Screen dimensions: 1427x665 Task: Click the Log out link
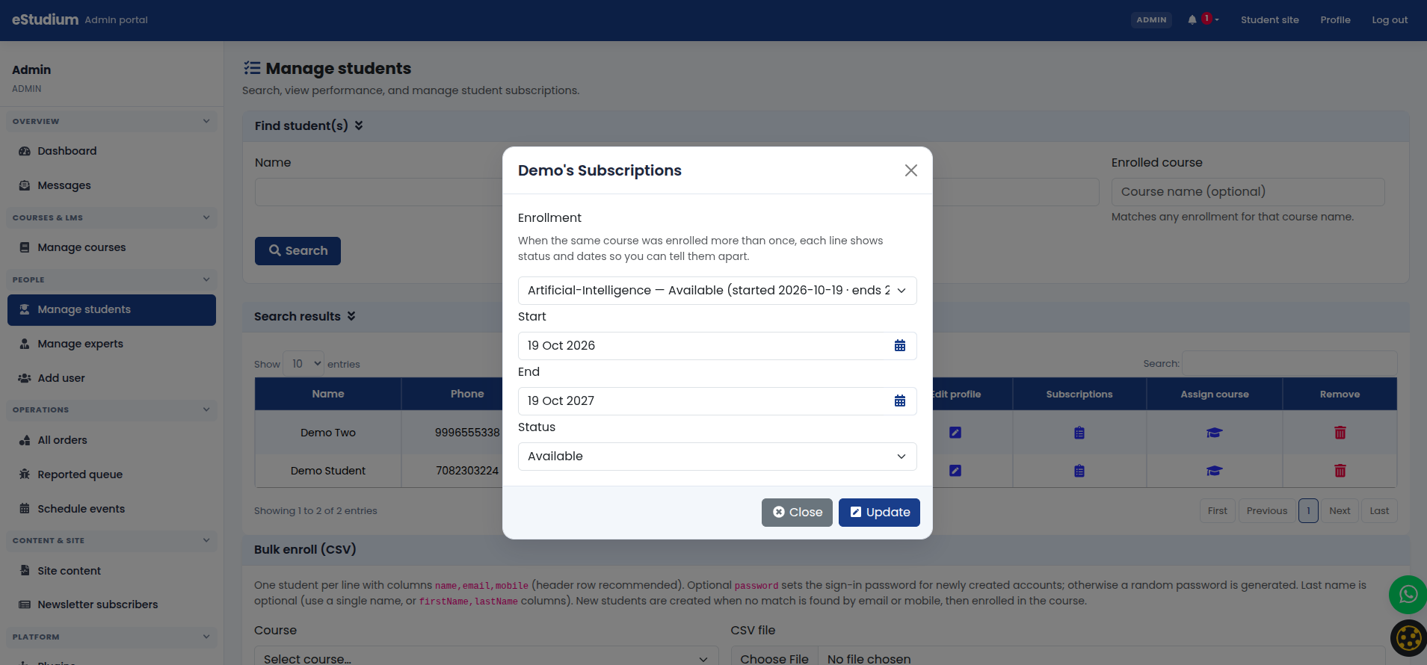(x=1390, y=20)
